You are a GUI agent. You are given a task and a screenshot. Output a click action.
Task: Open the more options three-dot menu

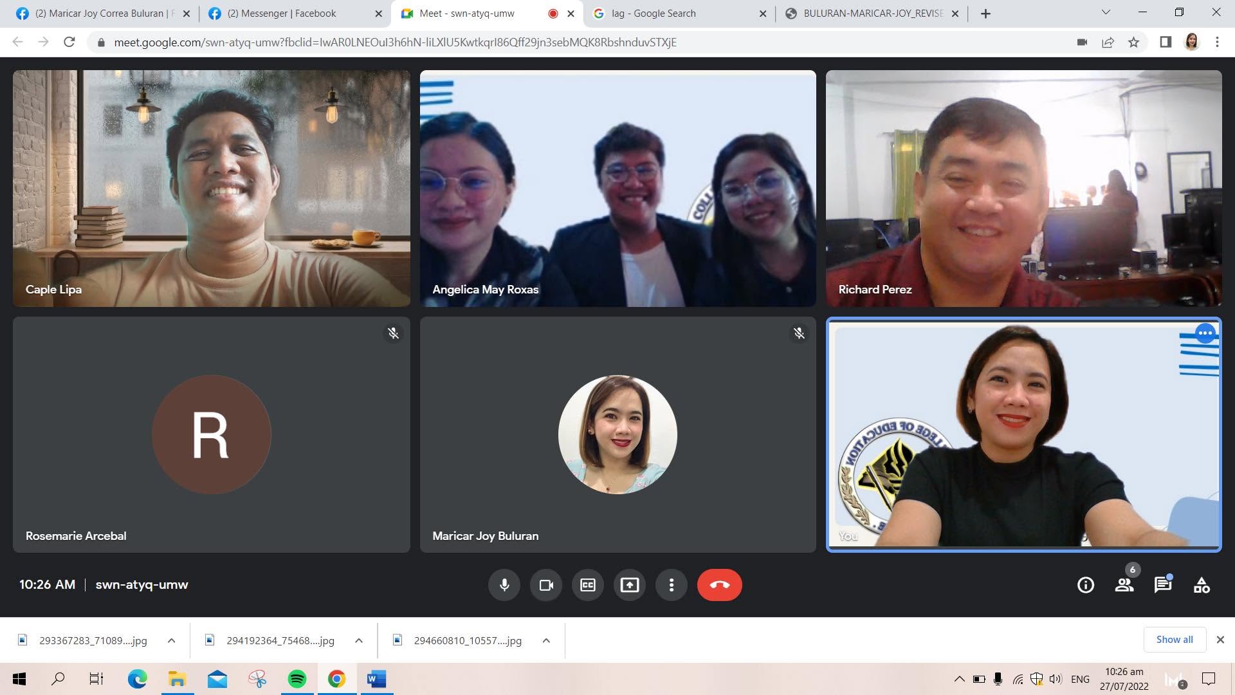(672, 585)
